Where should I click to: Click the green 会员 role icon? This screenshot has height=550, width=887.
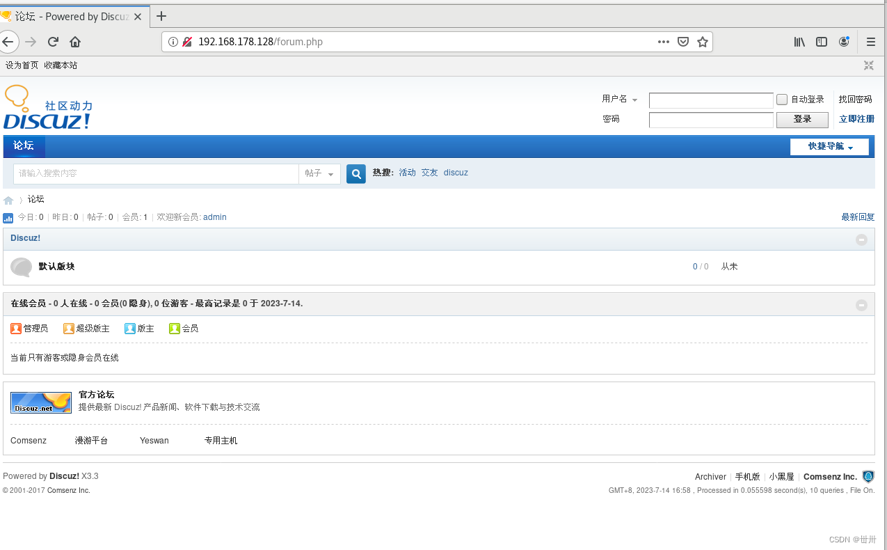click(x=174, y=328)
